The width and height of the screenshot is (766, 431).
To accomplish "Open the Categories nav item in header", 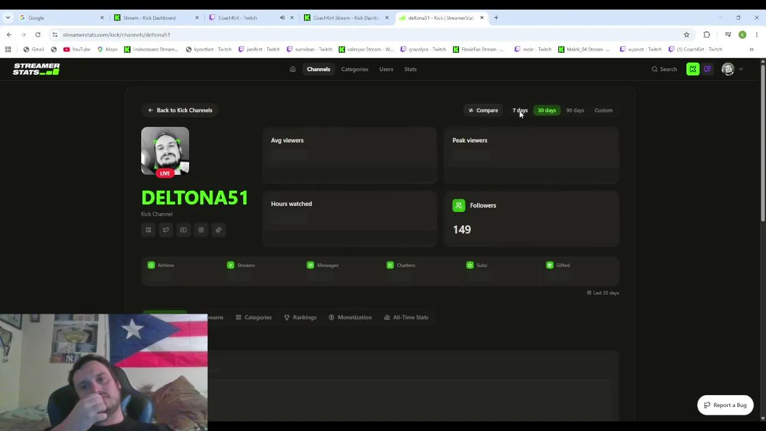I will click(x=354, y=69).
